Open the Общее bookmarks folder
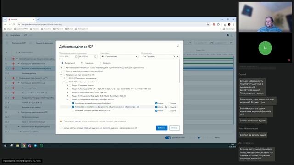 pos(8,29)
